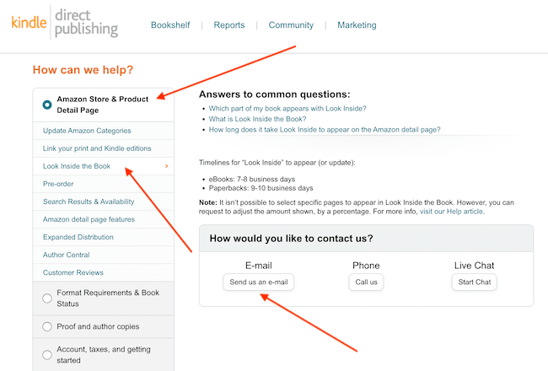Viewport: 548px width, 371px height.
Task: Click the Call us button
Action: pos(366,282)
